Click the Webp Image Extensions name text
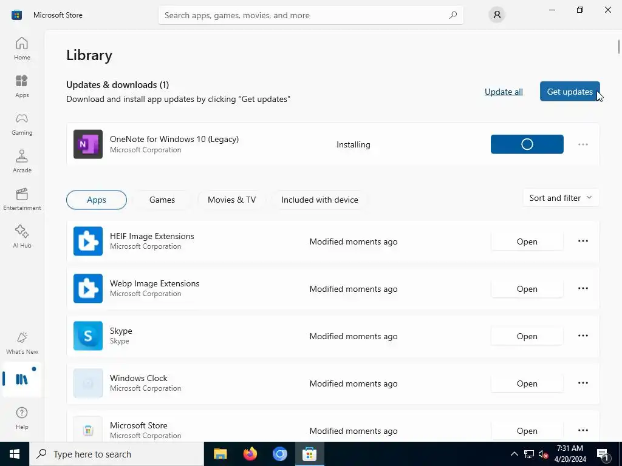 click(x=155, y=283)
